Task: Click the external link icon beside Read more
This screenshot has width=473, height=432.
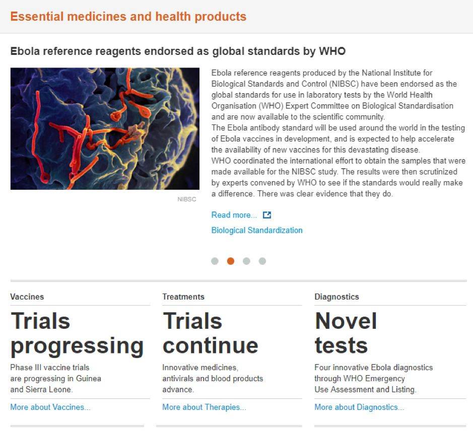Action: [x=267, y=215]
